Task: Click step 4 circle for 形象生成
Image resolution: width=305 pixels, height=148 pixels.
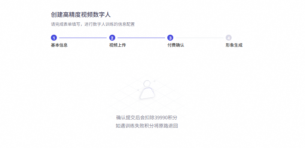Action: pos(229,38)
